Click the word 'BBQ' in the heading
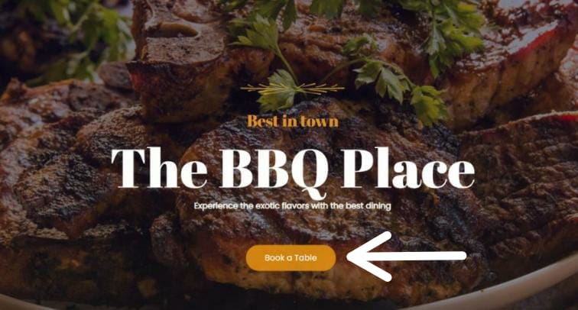This screenshot has width=578, height=310. pos(274,170)
